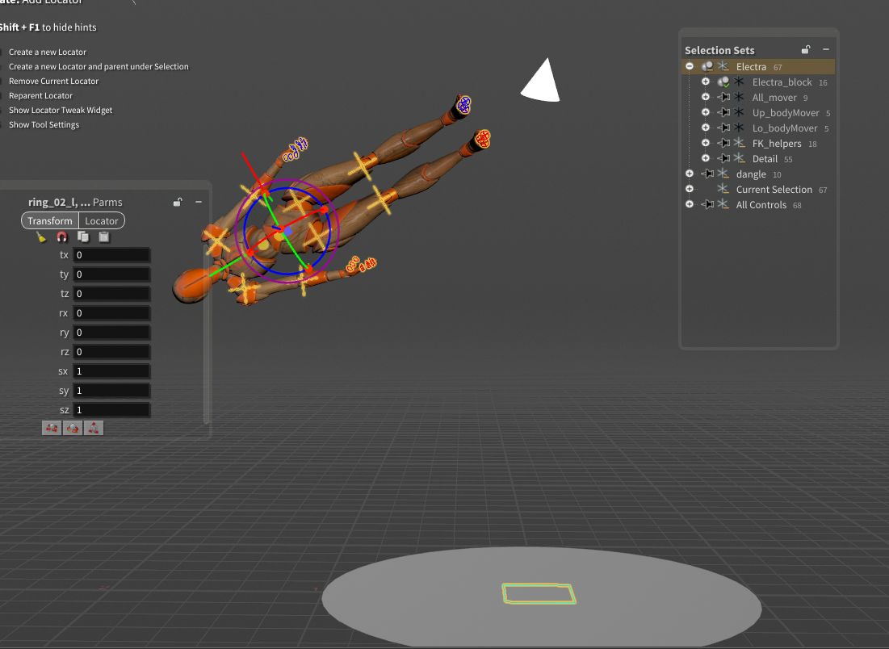Click the Detail asterisk icon

739,158
